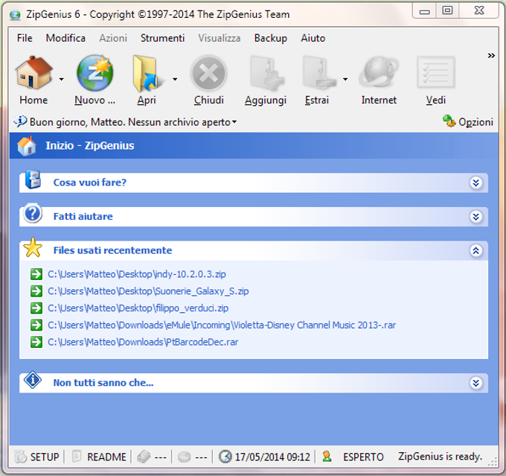Click the greyed Azioni menu

point(113,38)
